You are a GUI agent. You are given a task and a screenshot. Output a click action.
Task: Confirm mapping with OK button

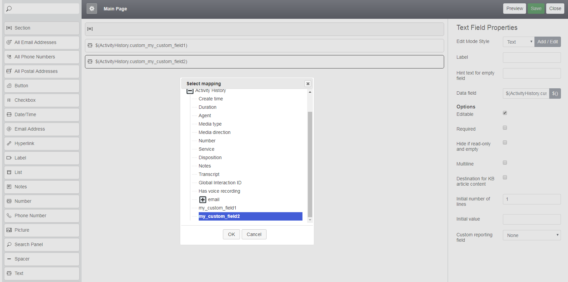pyautogui.click(x=231, y=234)
